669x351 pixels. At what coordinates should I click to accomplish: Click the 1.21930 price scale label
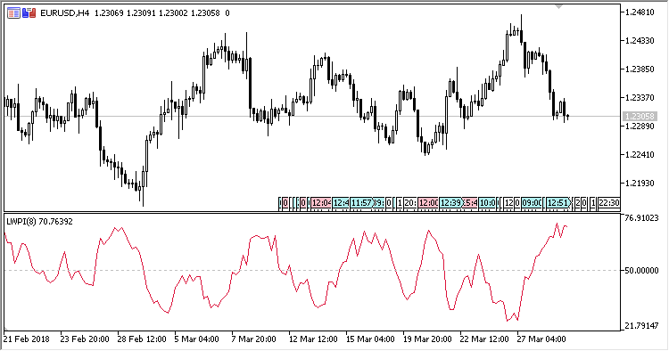[x=640, y=184]
